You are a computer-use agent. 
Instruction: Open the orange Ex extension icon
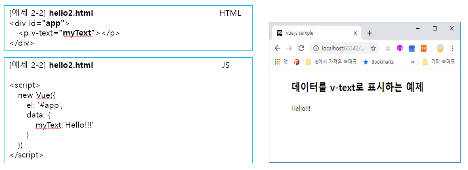424,48
